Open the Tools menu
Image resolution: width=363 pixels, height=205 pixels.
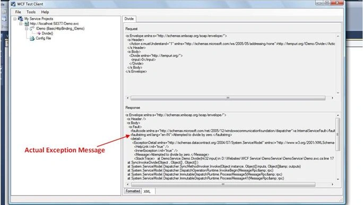tap(31, 12)
